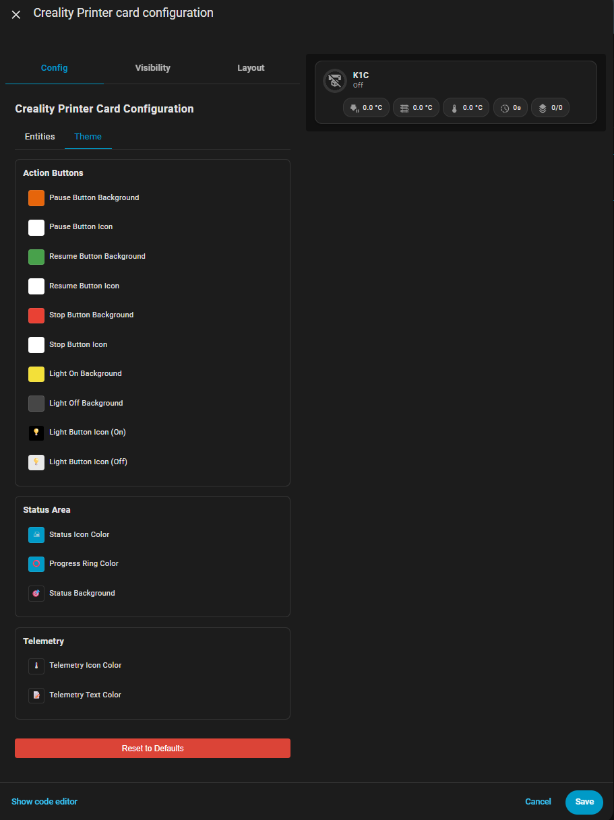Open the Visibility tab
Image resolution: width=614 pixels, height=820 pixels.
click(x=153, y=68)
